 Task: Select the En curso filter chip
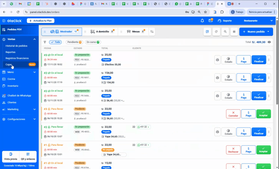click(x=93, y=42)
